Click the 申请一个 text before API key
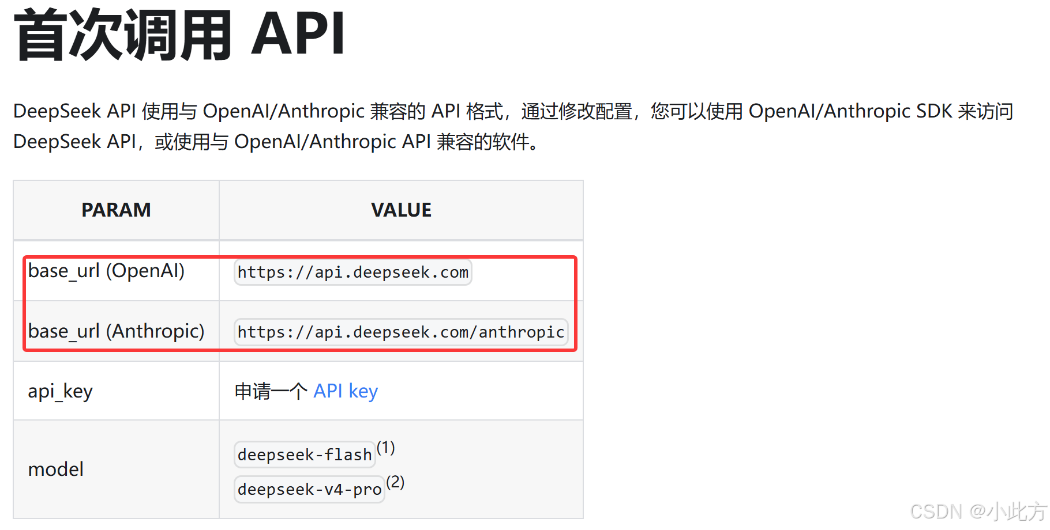This screenshot has height=530, width=1050. (271, 391)
